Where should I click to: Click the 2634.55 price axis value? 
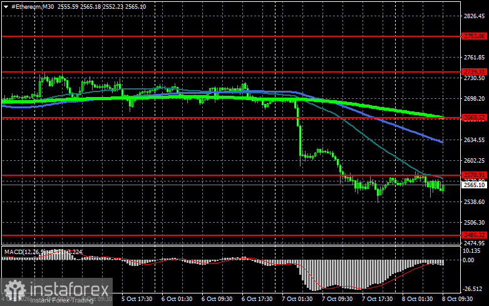[x=475, y=140]
